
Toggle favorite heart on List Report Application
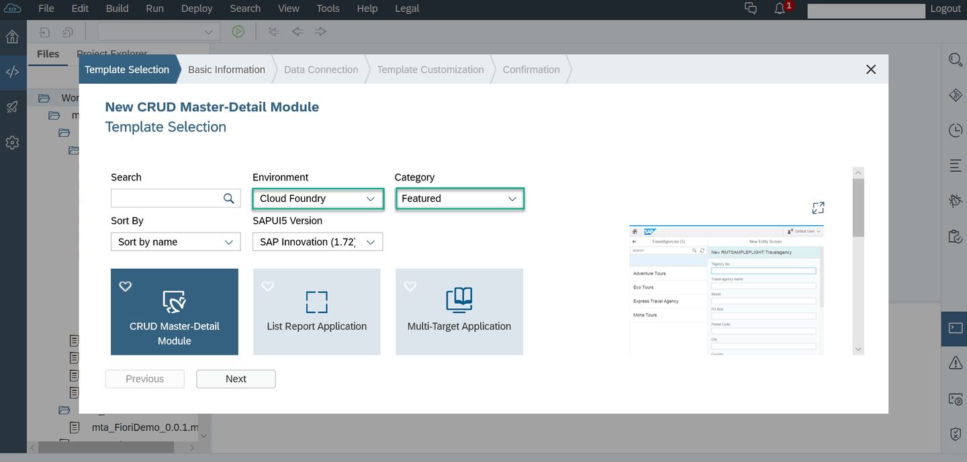pyautogui.click(x=268, y=286)
